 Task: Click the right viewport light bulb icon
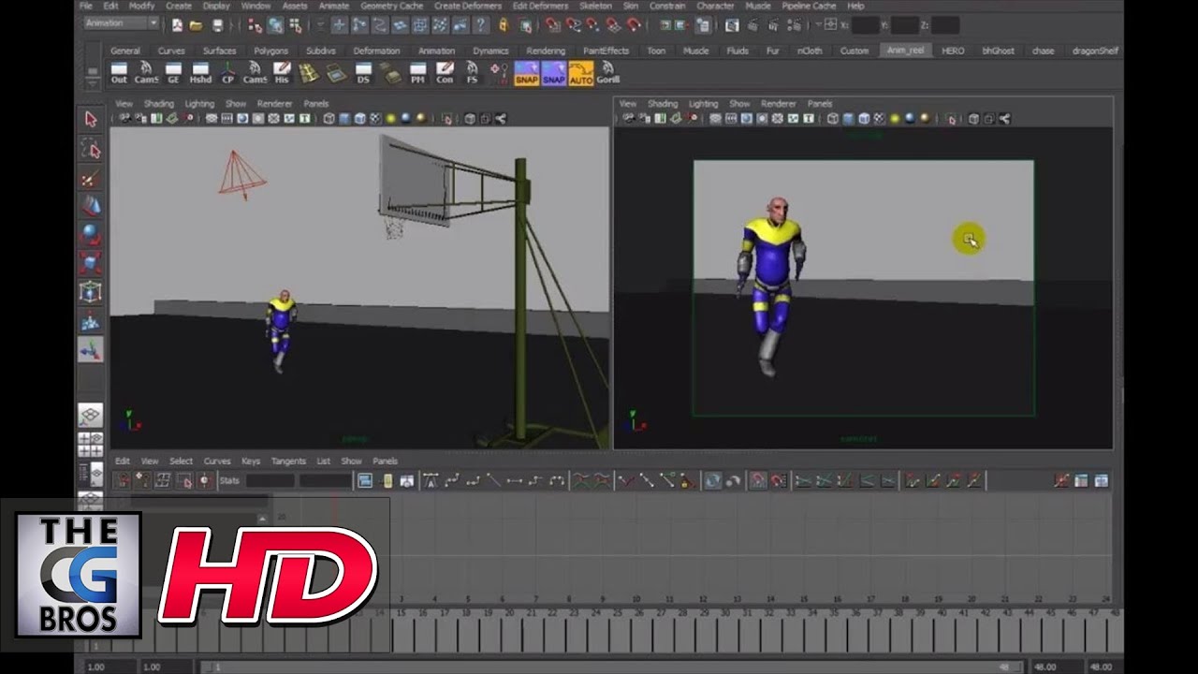pyautogui.click(x=895, y=119)
